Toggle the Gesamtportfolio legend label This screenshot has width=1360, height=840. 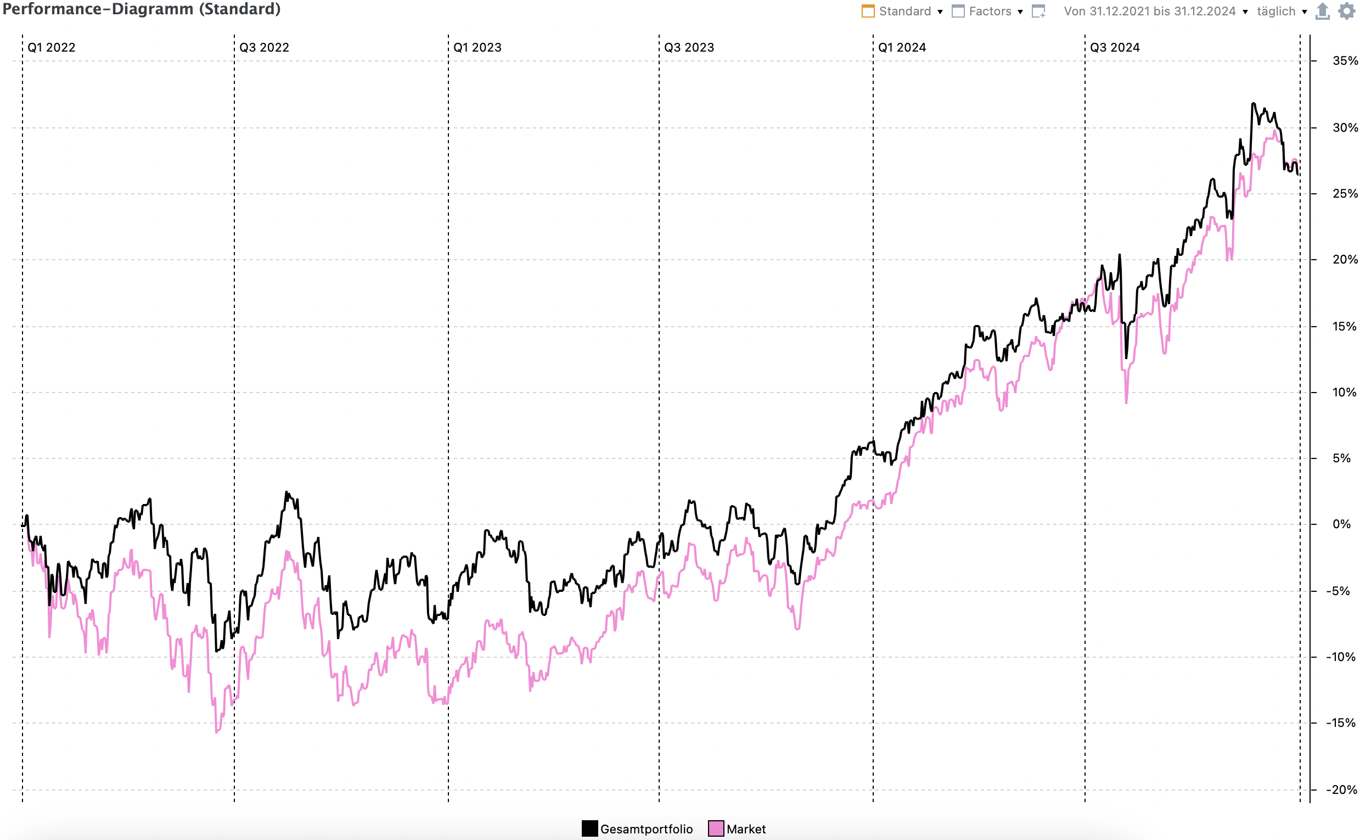coord(646,829)
